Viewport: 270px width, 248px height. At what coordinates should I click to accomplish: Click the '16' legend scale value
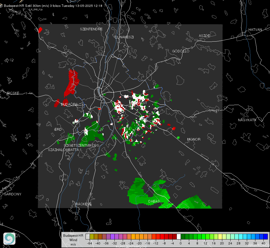tap(214, 244)
